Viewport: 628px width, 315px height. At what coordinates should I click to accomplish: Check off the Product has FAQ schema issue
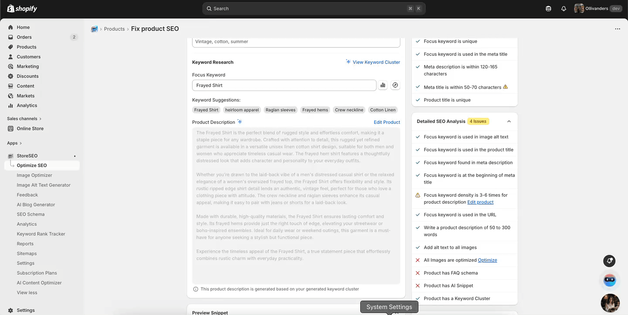click(417, 273)
